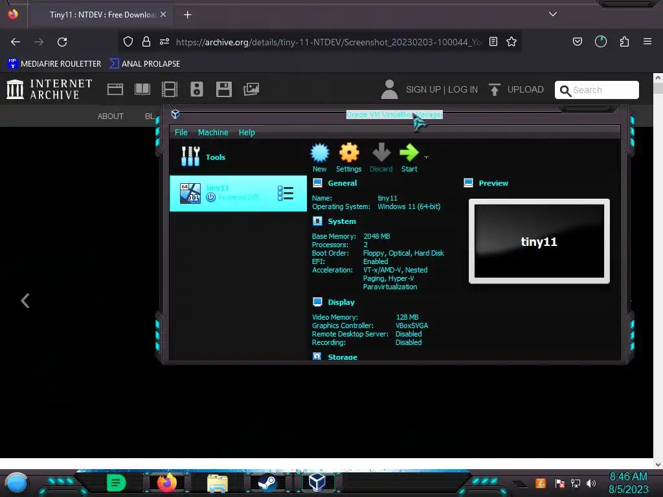Click the tiny11 preview thumbnail

pos(539,241)
